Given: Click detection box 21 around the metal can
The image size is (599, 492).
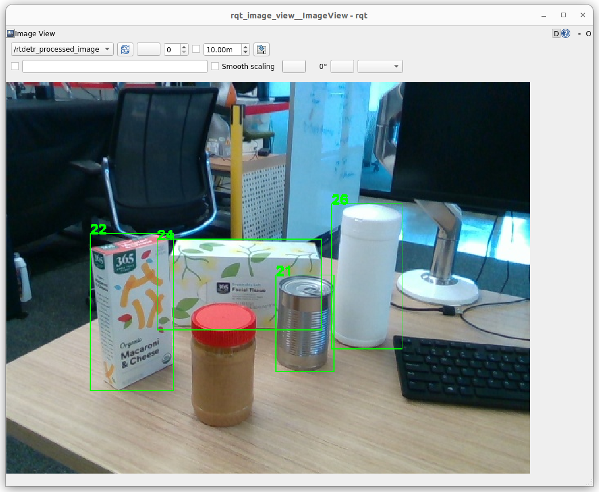Looking at the screenshot, I should [x=305, y=323].
